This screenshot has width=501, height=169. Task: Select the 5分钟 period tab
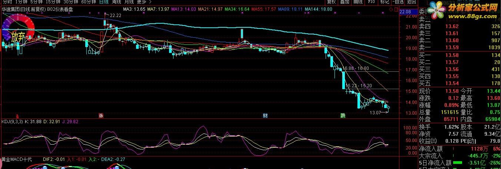coord(36,2)
